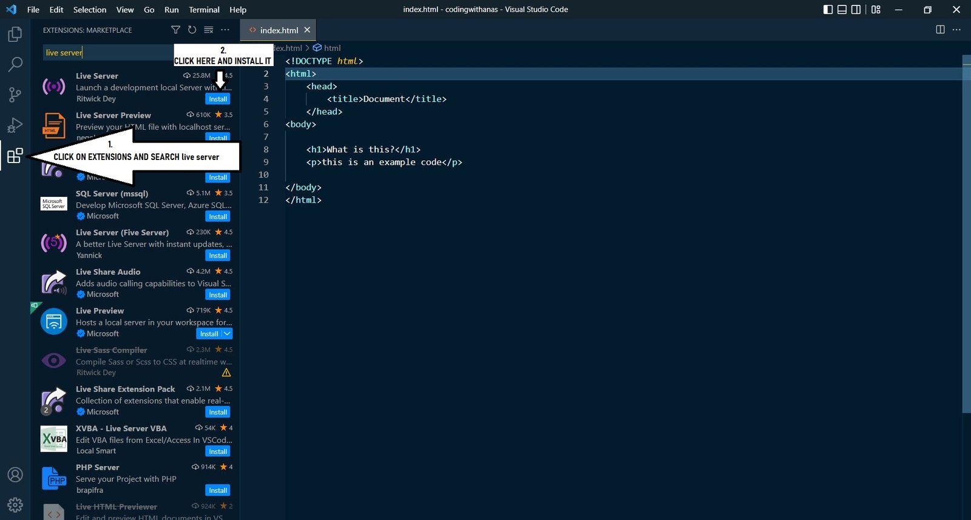Click the Live Preview extension icon
The height and width of the screenshot is (520, 971).
53,321
